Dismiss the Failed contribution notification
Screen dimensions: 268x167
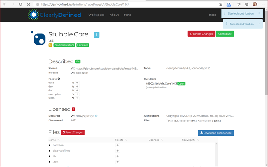(x=259, y=24)
